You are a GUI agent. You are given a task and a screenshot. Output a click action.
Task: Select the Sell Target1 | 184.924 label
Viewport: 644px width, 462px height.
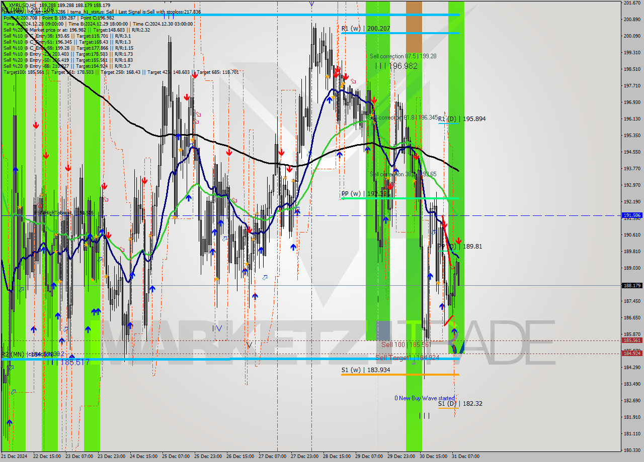408,358
